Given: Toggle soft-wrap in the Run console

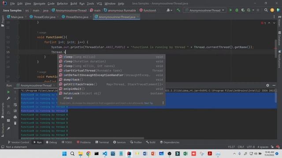Looking at the screenshot, I should (x=15, y=104).
